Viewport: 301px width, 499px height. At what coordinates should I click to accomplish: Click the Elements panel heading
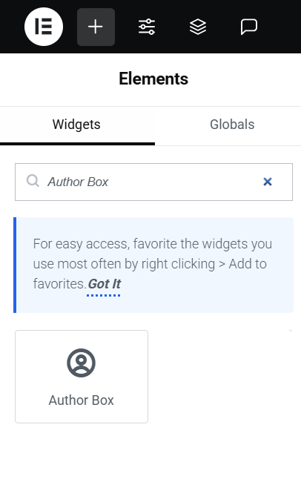click(x=153, y=79)
